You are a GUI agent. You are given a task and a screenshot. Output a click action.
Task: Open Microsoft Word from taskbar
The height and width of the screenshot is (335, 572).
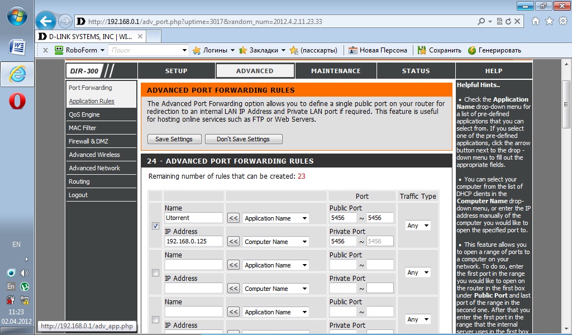pyautogui.click(x=17, y=47)
